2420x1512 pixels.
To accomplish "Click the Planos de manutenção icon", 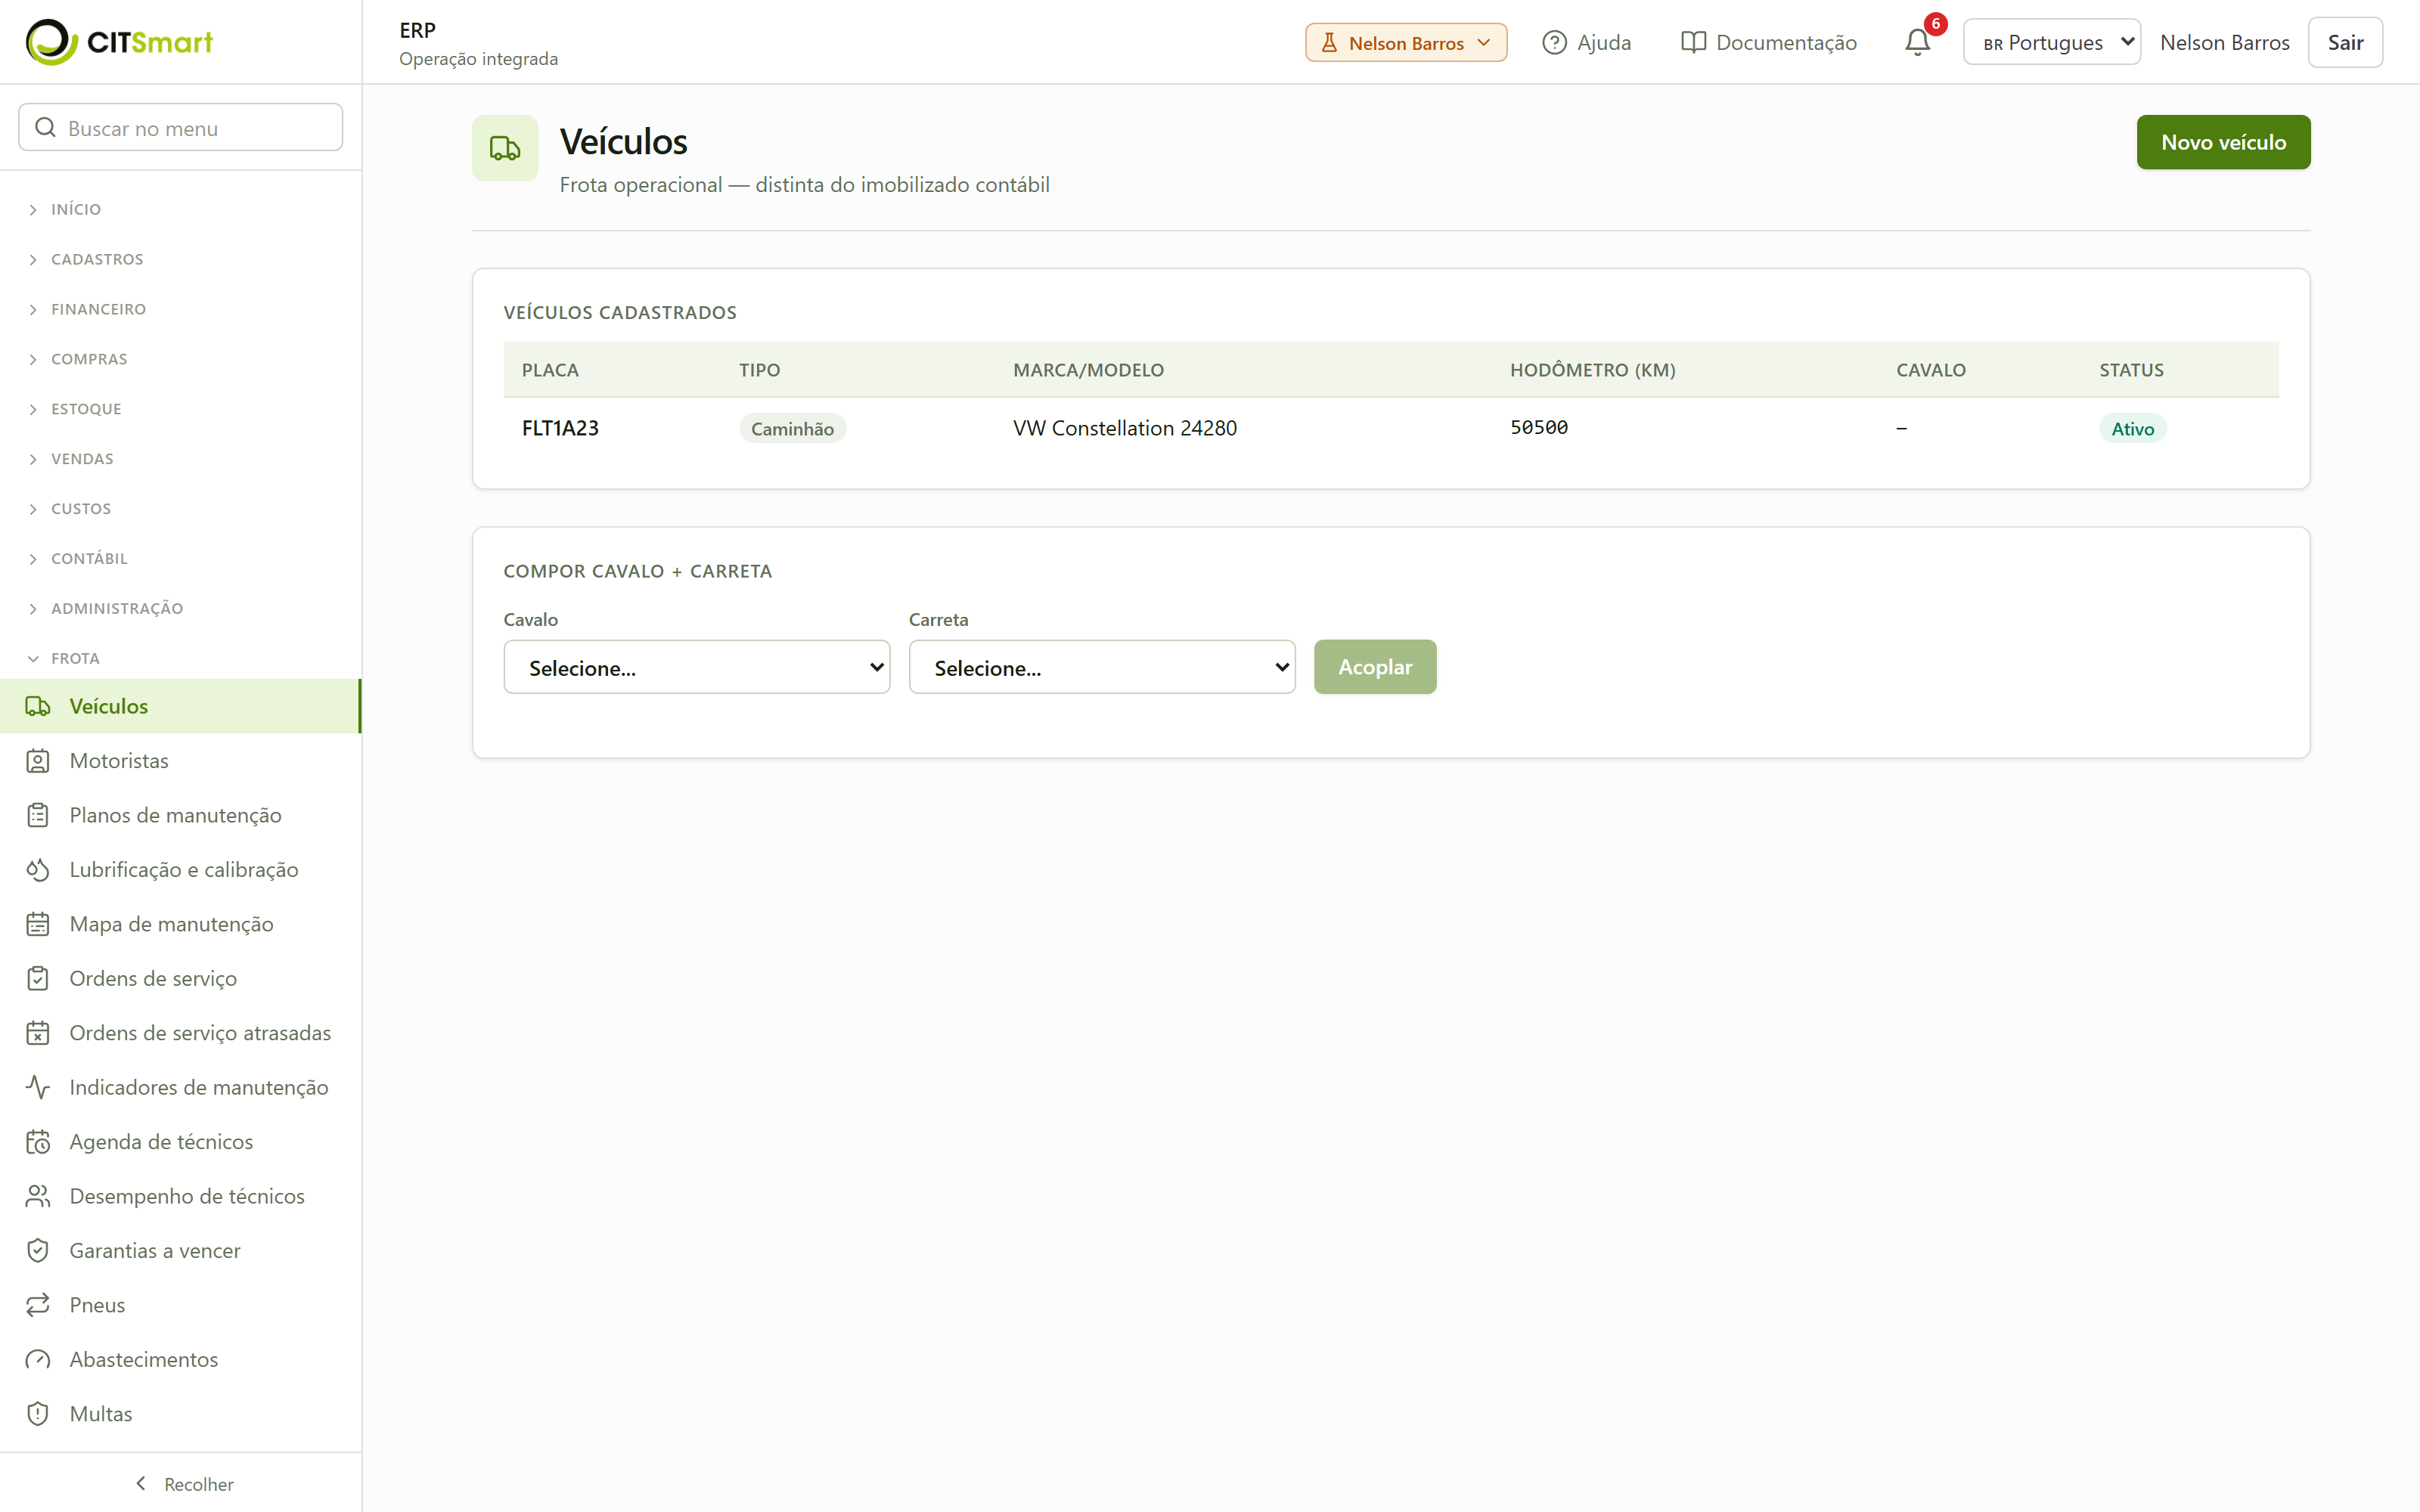I will pyautogui.click(x=38, y=815).
